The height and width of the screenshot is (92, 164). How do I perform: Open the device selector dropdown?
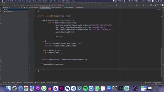(x=122, y=5)
